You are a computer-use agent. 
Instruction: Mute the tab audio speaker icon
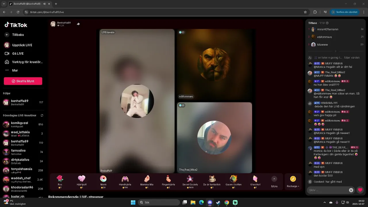click(x=44, y=4)
